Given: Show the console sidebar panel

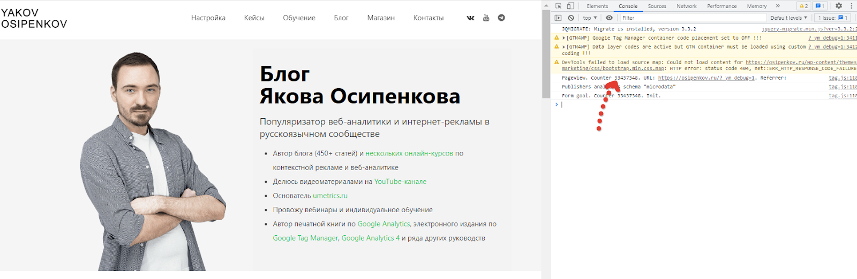Looking at the screenshot, I should click(558, 18).
